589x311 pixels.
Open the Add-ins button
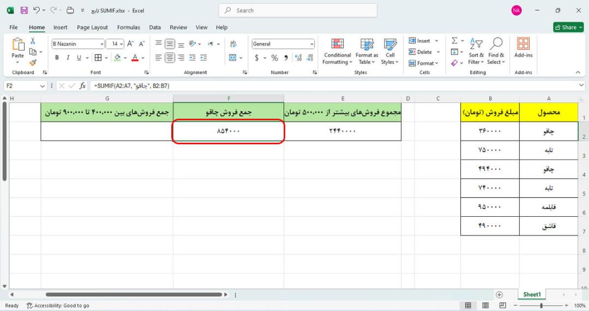(523, 47)
